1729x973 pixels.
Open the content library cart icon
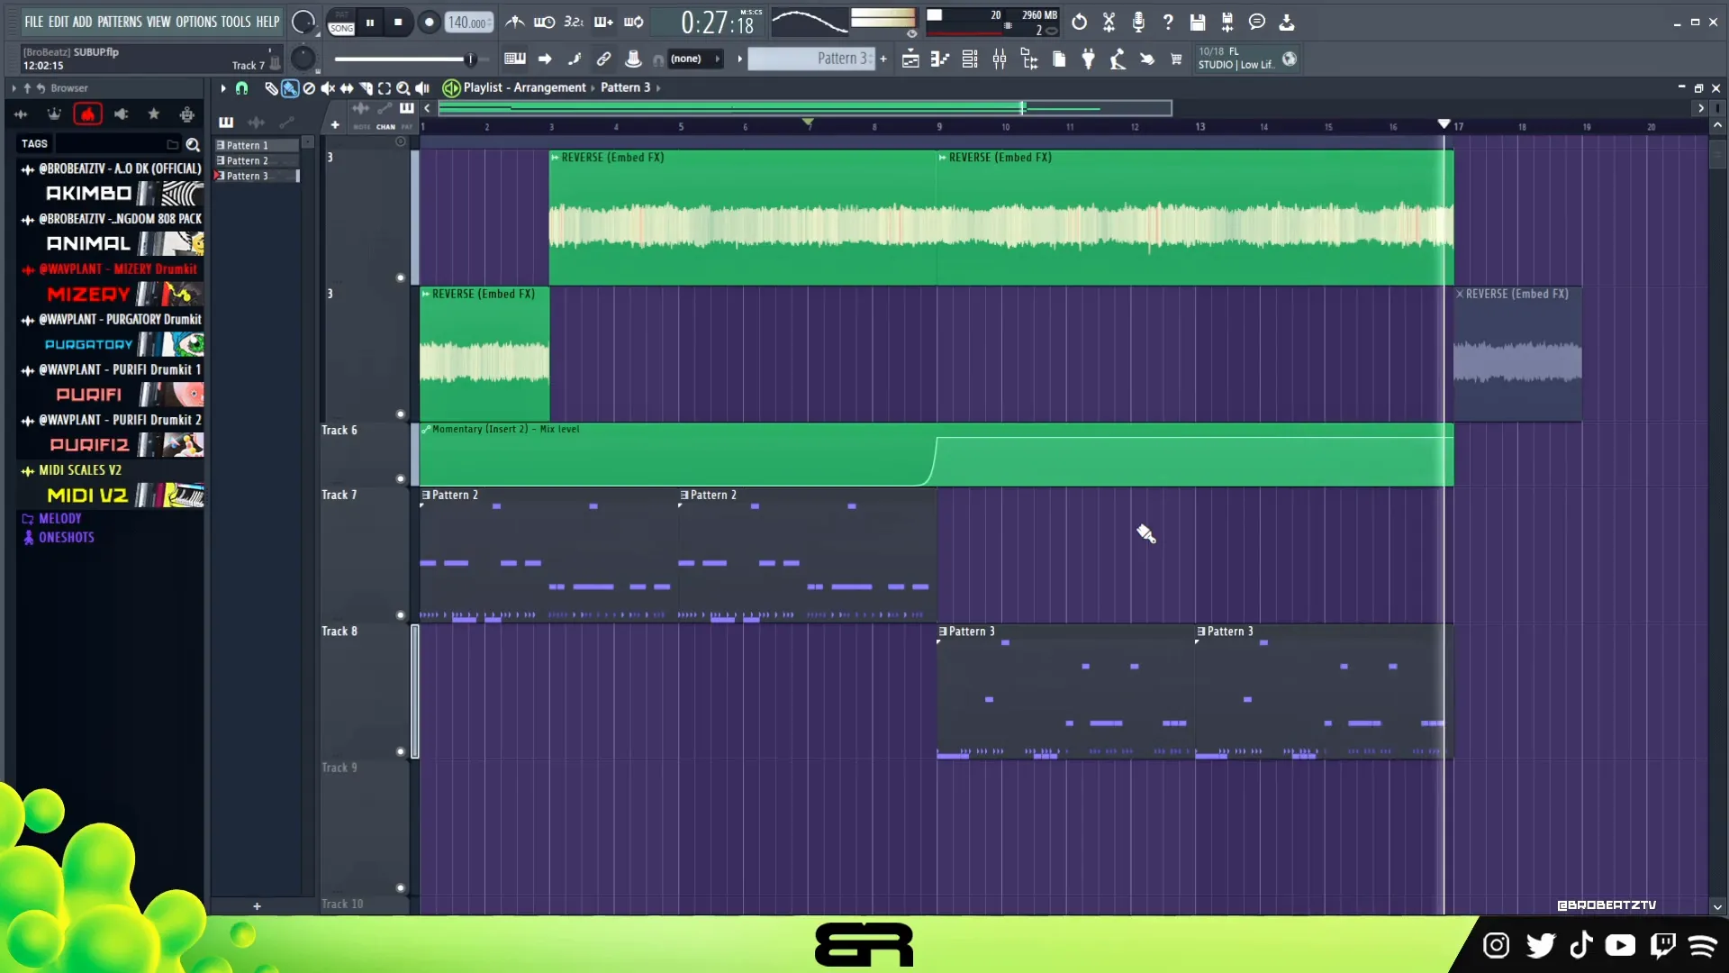click(x=1176, y=59)
